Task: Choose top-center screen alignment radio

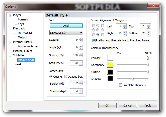Action: click(98, 25)
